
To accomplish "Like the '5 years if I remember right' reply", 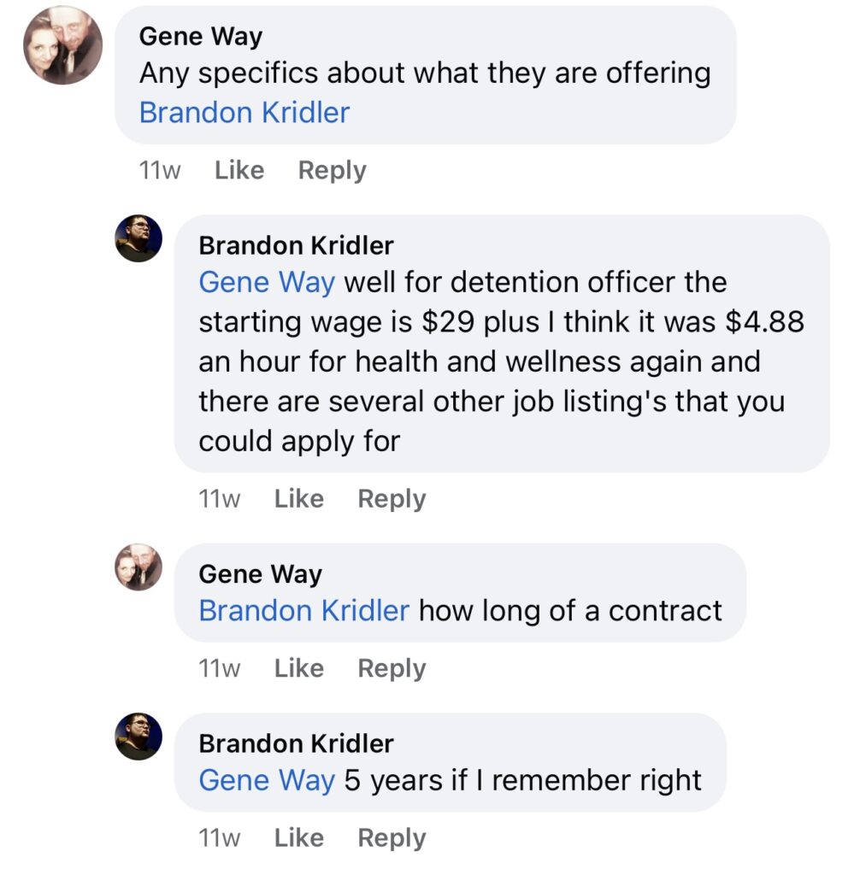I will (298, 837).
